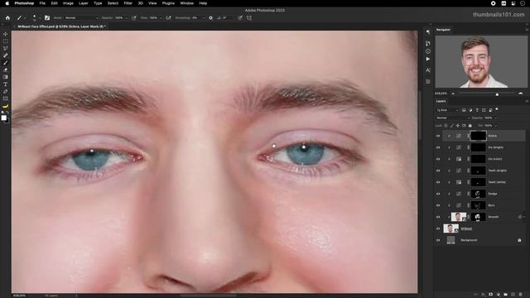
Task: Select the Object Selection tool
Action: [6, 48]
